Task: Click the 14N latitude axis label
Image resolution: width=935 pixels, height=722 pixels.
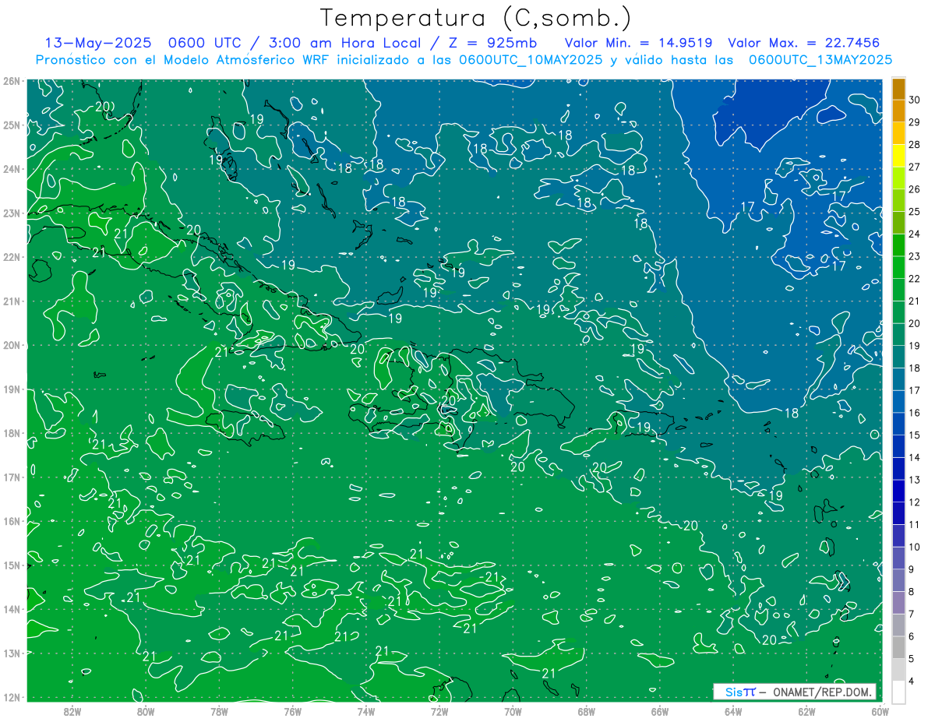Action: point(12,609)
